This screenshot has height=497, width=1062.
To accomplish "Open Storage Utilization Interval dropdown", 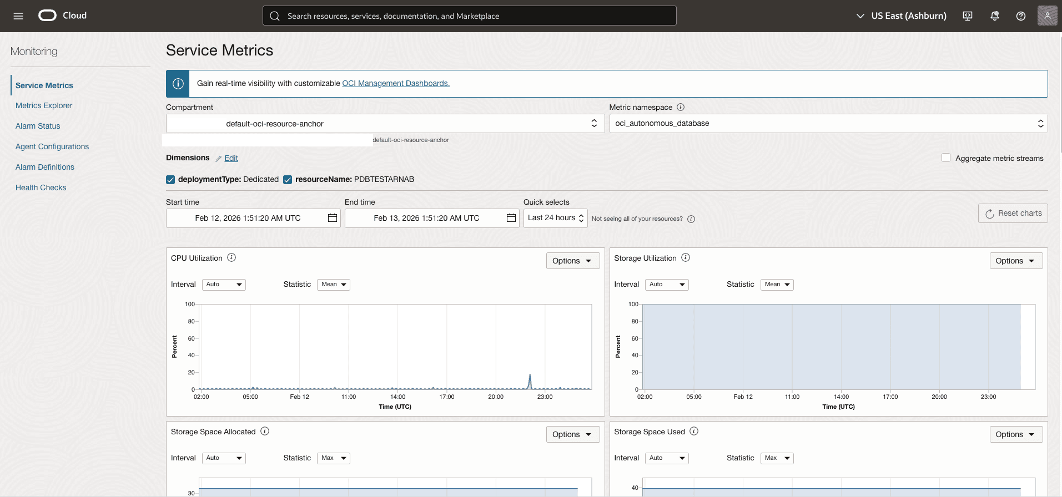I will click(x=667, y=285).
